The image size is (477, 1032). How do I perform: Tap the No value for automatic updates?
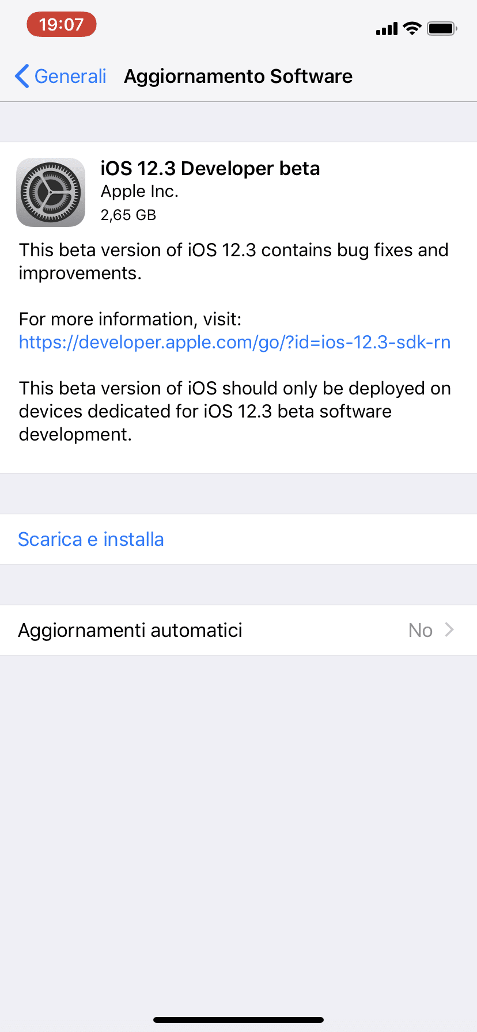(x=421, y=631)
